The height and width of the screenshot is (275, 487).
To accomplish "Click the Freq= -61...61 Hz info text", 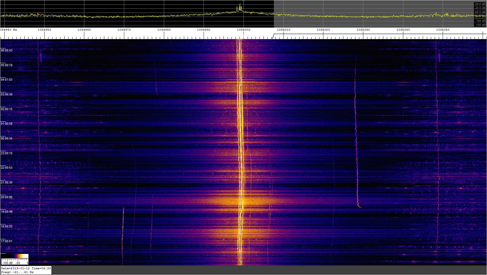I will (17, 272).
